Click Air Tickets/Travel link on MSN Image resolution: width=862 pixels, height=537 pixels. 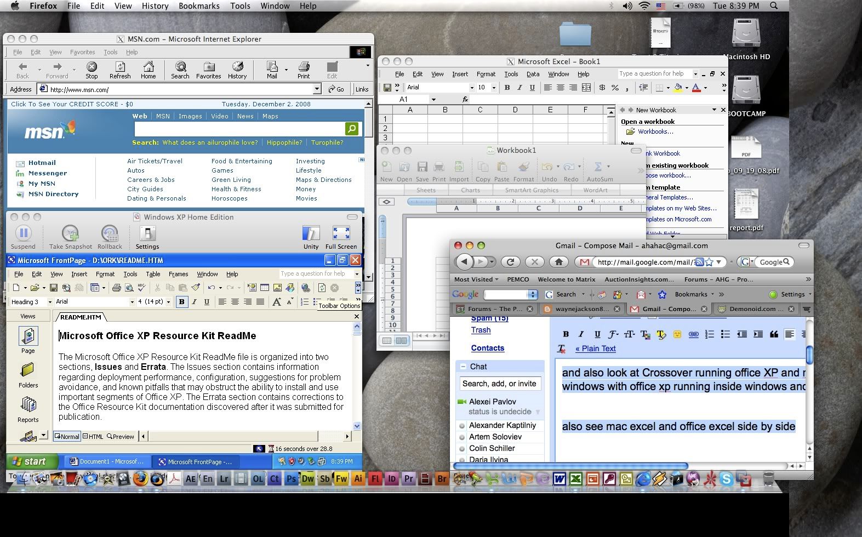point(155,161)
